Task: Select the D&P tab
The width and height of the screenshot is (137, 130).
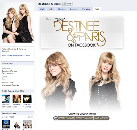Action: click(x=97, y=9)
